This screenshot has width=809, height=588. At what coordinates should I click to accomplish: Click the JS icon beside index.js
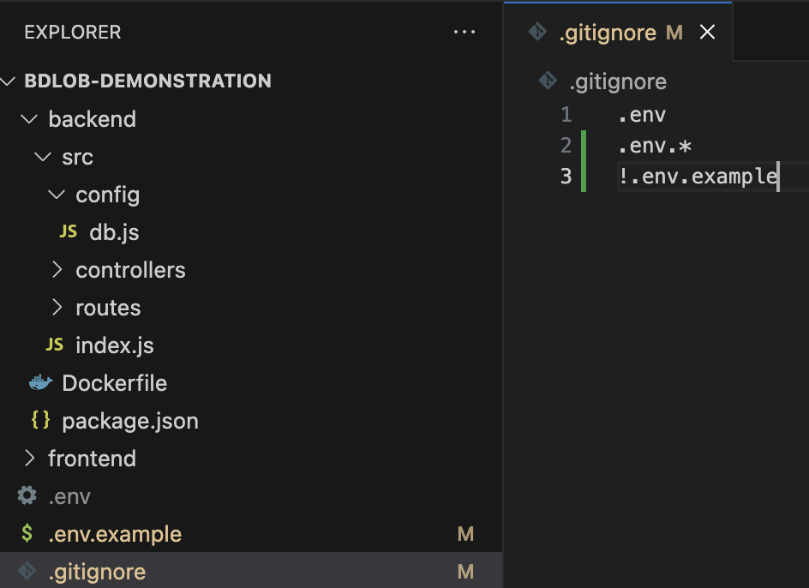[55, 345]
